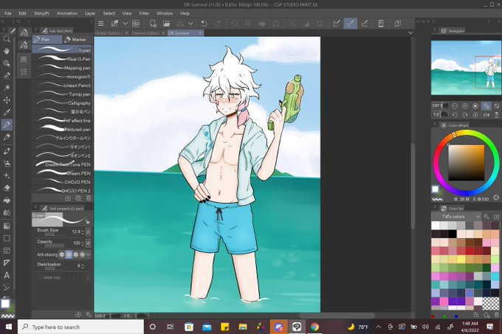Select the Fill bucket tool

[x=7, y=201]
